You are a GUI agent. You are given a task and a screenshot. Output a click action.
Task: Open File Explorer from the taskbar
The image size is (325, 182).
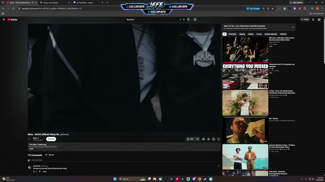[155, 179]
